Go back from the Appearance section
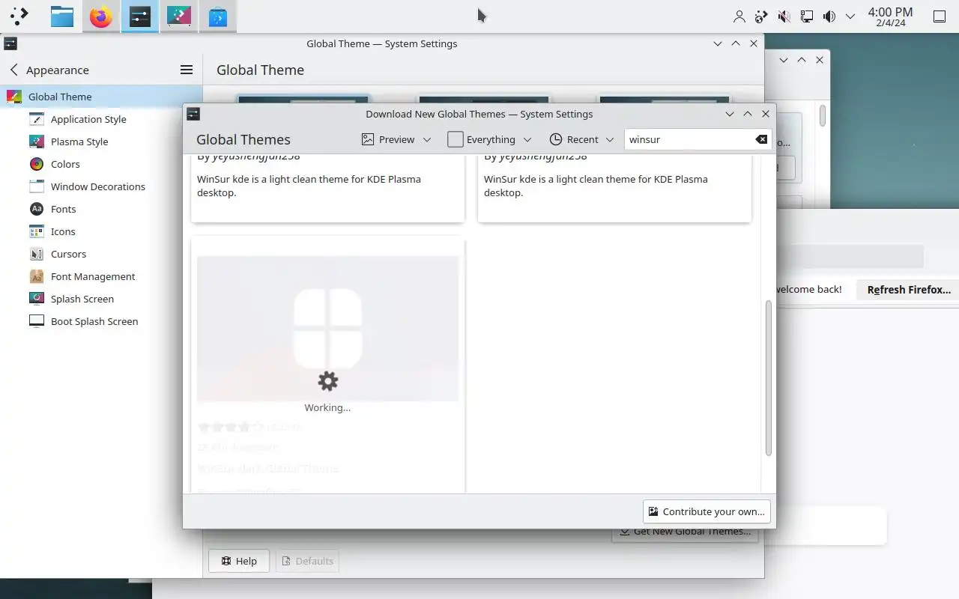Screen dimensions: 959x599 (x=13, y=70)
